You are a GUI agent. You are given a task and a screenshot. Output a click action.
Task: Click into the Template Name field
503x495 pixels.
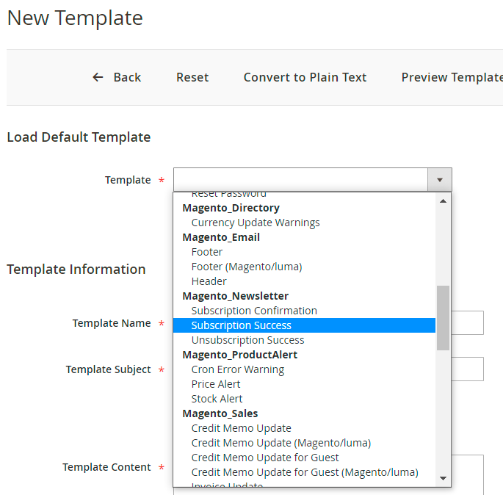(x=467, y=323)
